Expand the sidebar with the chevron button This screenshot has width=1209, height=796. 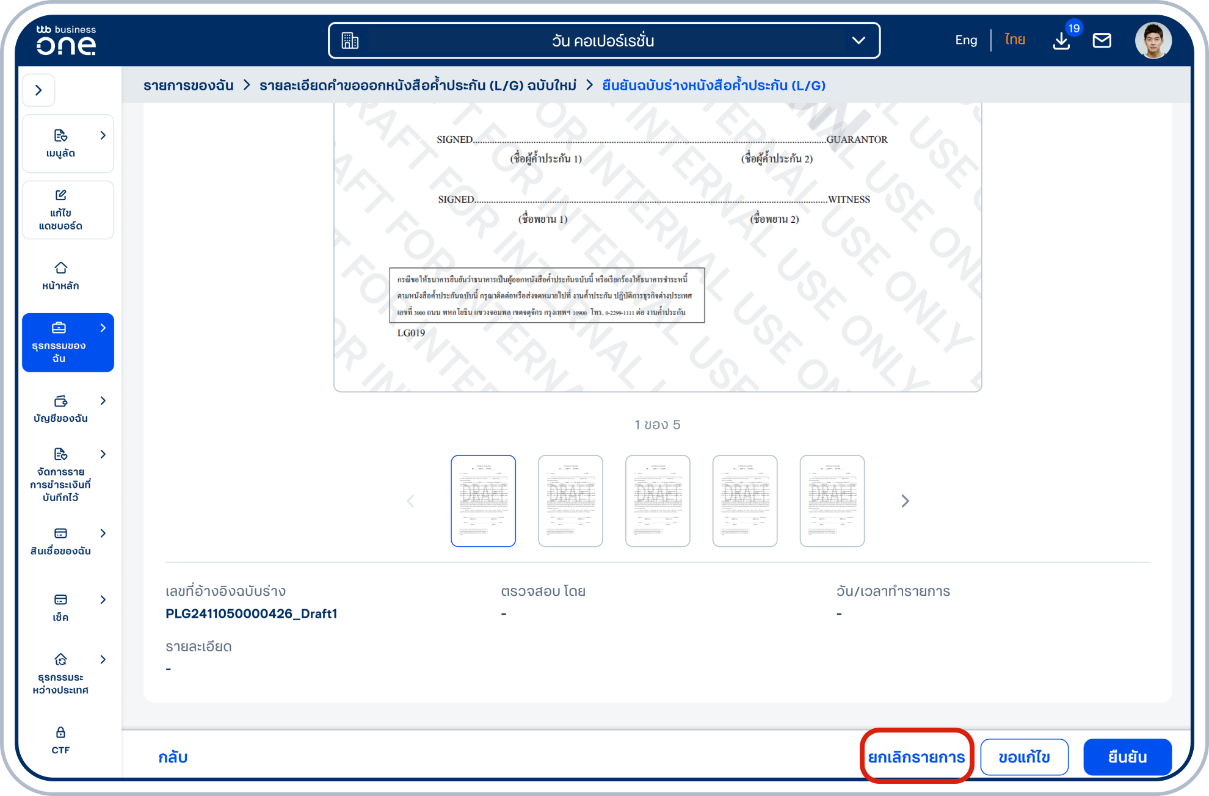tap(38, 90)
